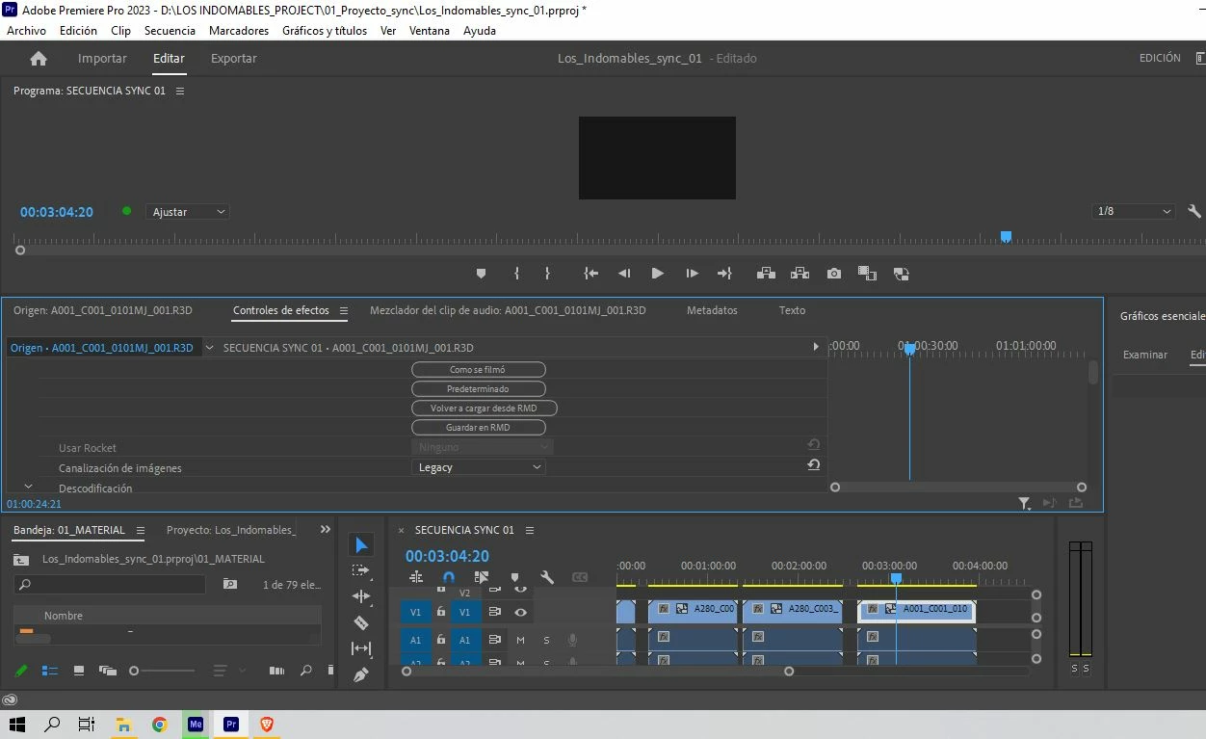Go to In point button

pyautogui.click(x=590, y=274)
